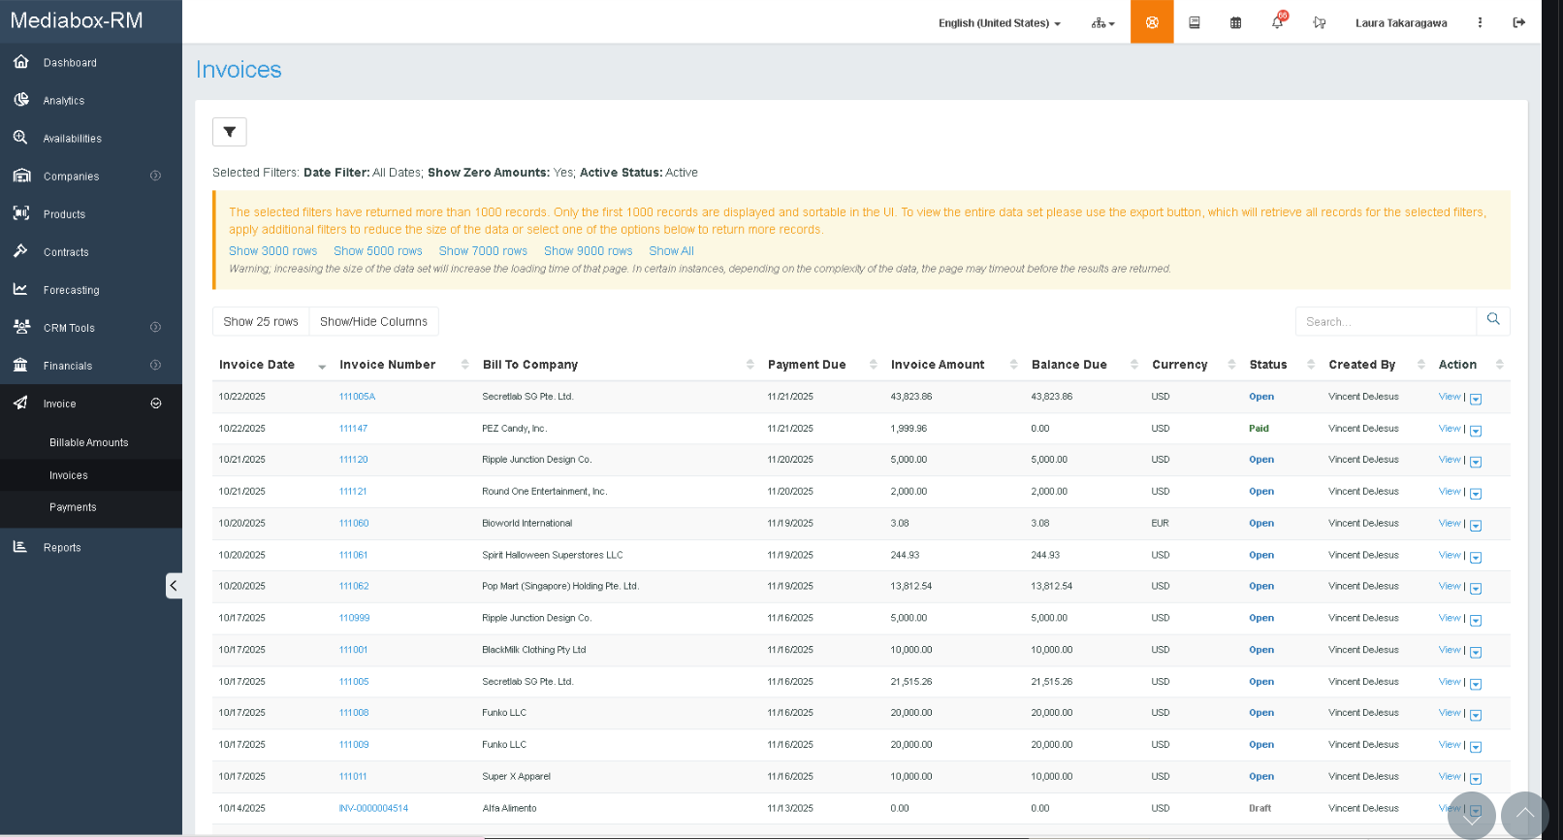Viewport: 1563px width, 840px height.
Task: Open the filter funnel button
Action: tap(230, 132)
